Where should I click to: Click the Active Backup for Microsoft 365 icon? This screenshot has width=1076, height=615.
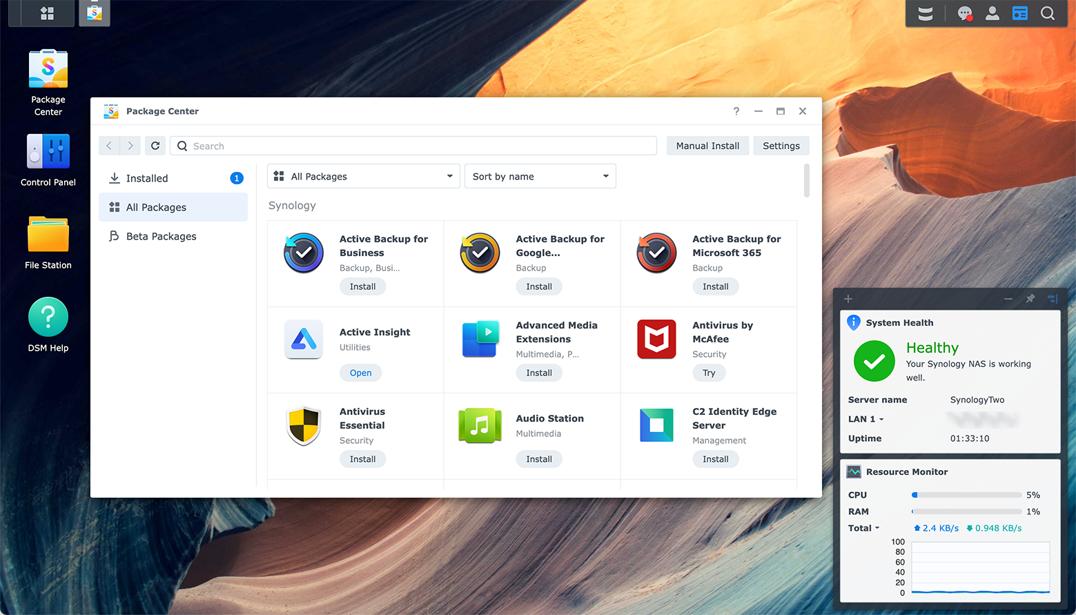(657, 253)
